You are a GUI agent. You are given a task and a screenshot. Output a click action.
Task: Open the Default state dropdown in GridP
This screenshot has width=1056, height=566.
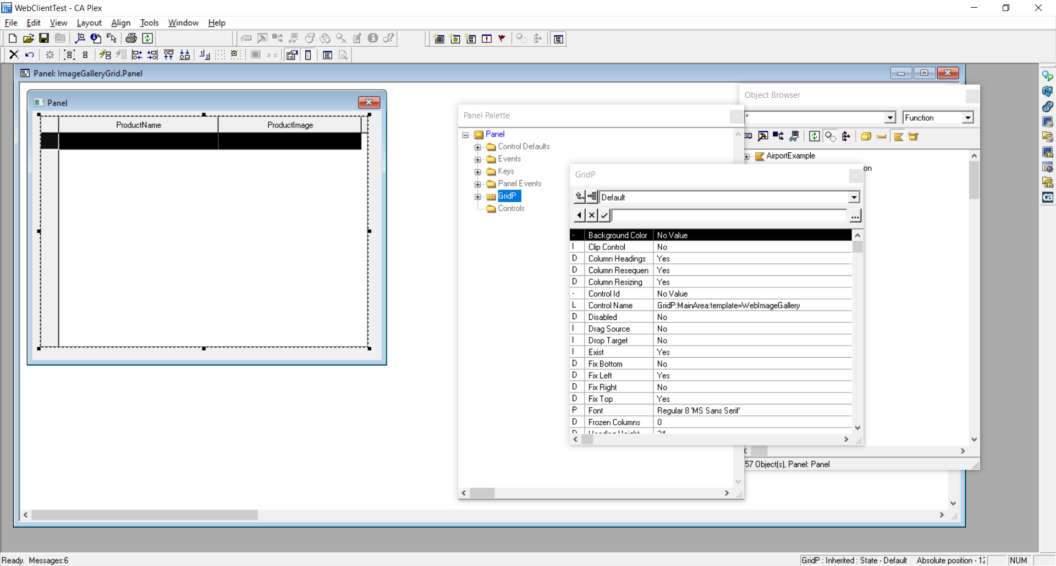854,197
